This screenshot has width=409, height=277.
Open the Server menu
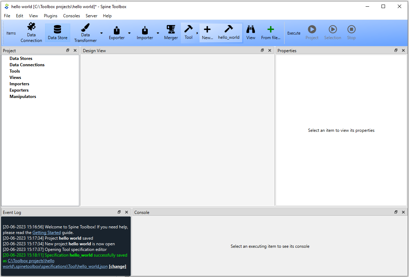coord(91,16)
